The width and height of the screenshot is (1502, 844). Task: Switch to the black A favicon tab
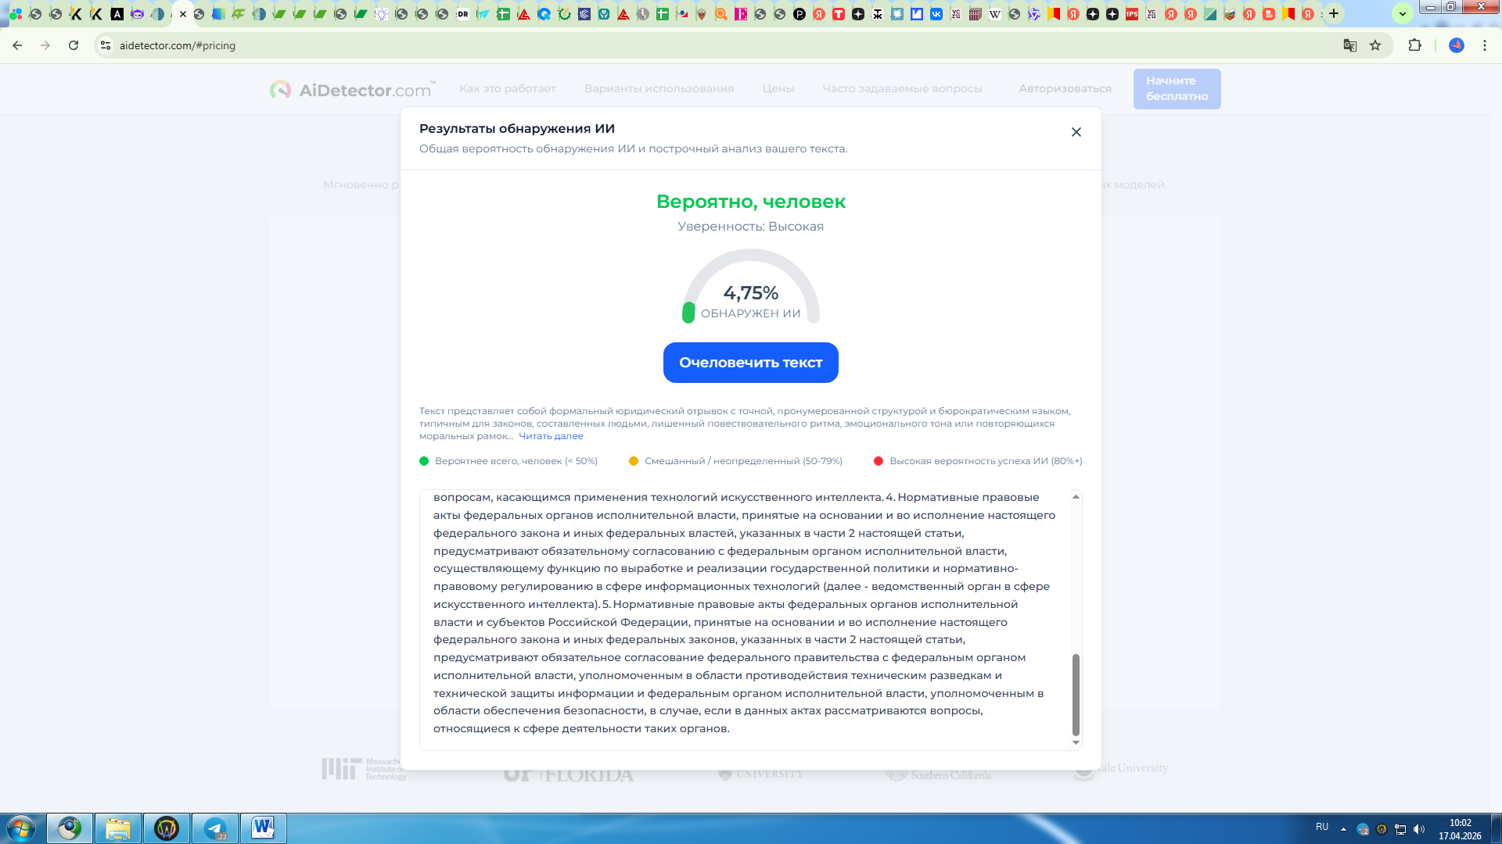tap(117, 14)
